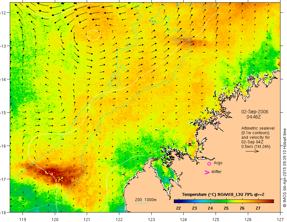This screenshot has height=222, width=287.
Task: Click longitude axis label 119
Action: coord(23,219)
